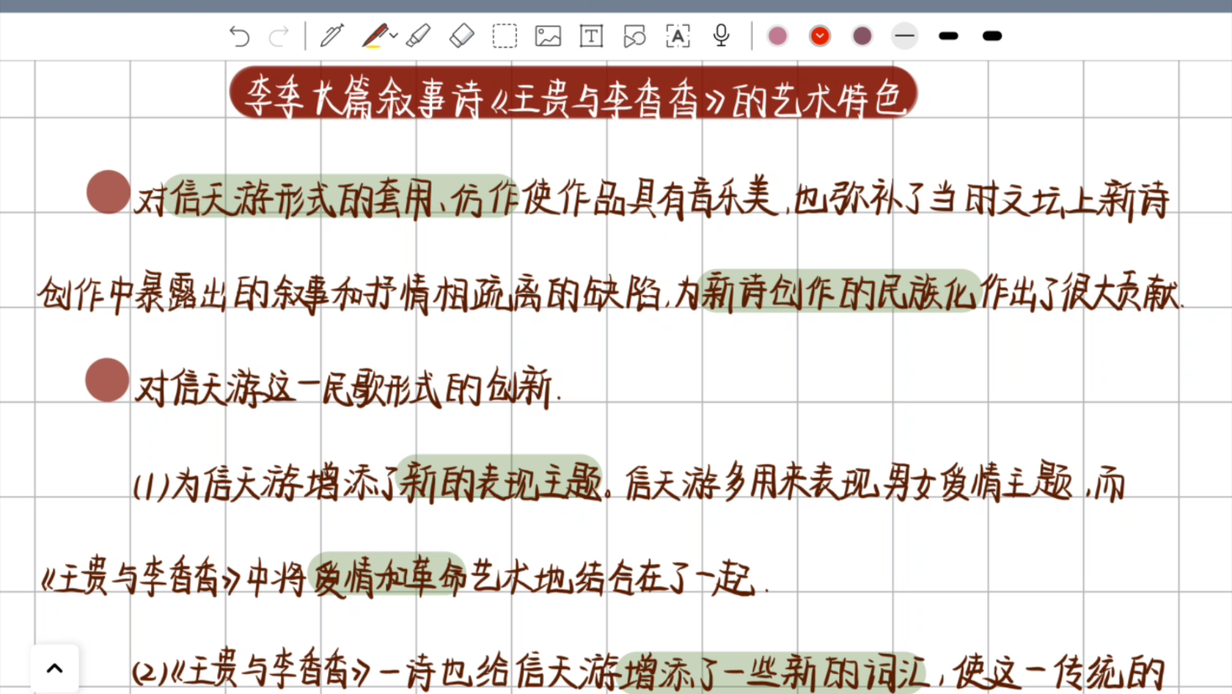Select the Lasso selection tool
Viewport: 1232px width, 694px height.
click(x=505, y=36)
